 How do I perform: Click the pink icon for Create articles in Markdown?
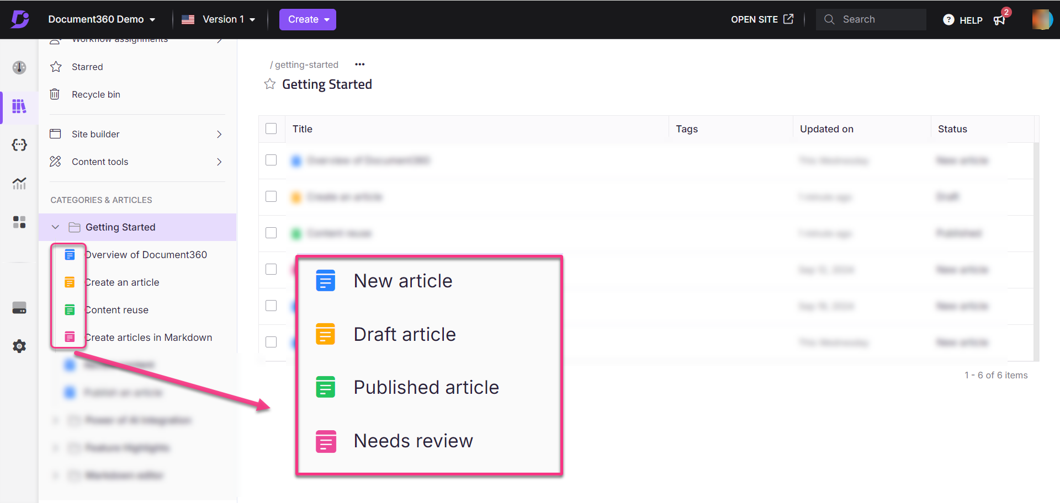70,337
